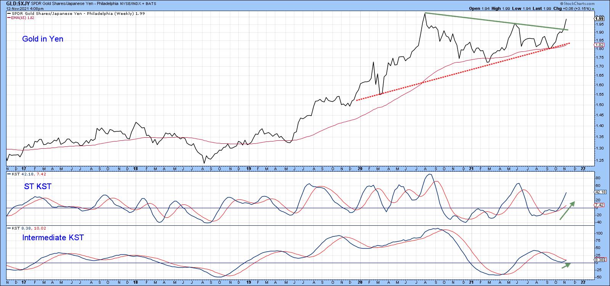Click the 8.38 Intermediate KST value tag
Screen dimensions: 610x286
(x=599, y=260)
